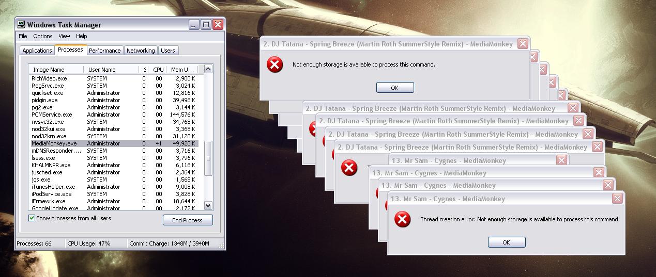Viewport: 656px width, 277px height.
Task: Click OK in the top Not enough storage dialog
Action: coord(395,88)
